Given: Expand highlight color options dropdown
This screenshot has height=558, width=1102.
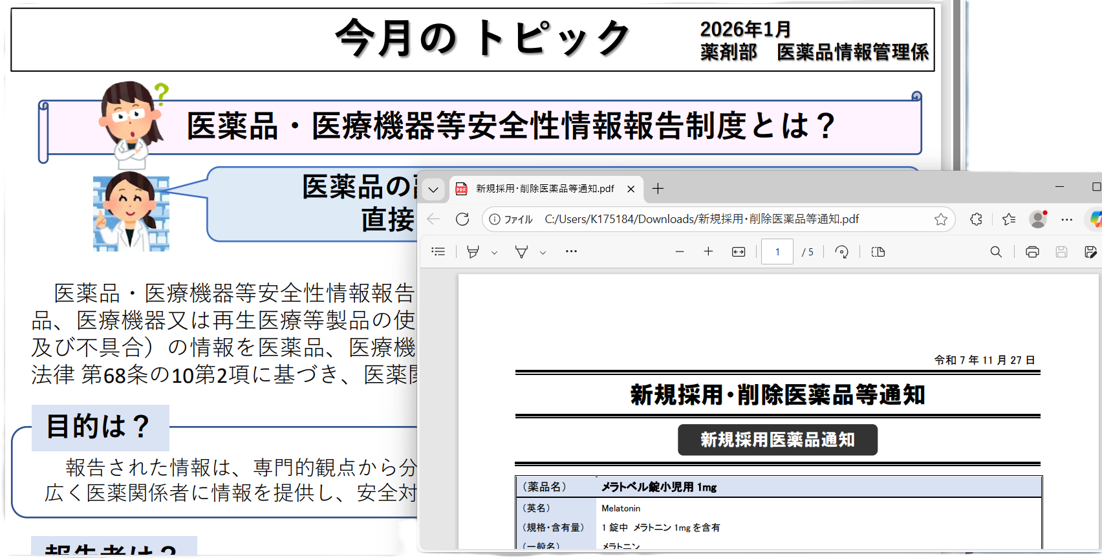Looking at the screenshot, I should [495, 253].
